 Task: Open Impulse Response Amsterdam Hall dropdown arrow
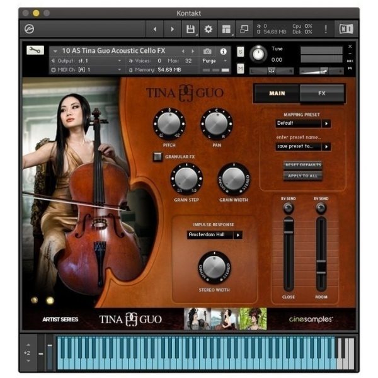click(238, 235)
